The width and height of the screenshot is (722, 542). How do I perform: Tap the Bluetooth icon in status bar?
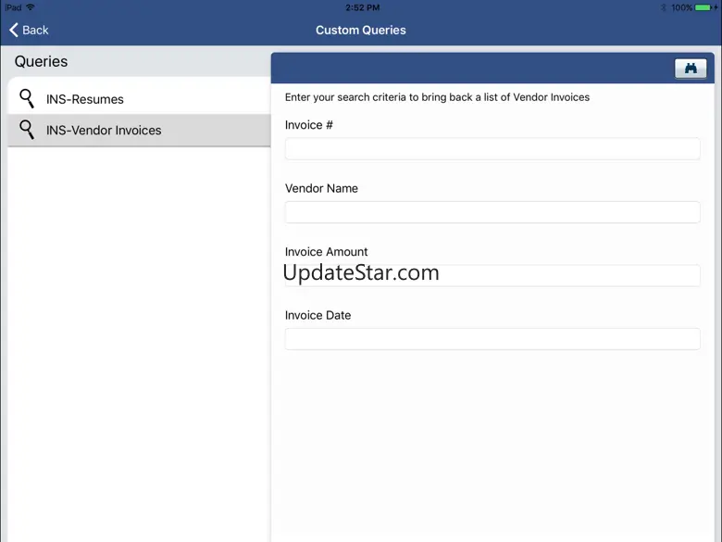click(664, 7)
